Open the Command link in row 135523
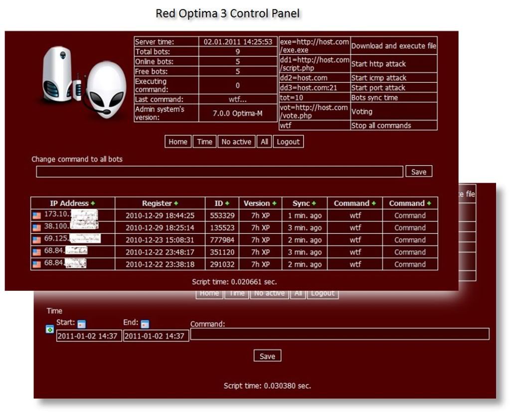Image resolution: width=510 pixels, height=413 pixels. (410, 227)
